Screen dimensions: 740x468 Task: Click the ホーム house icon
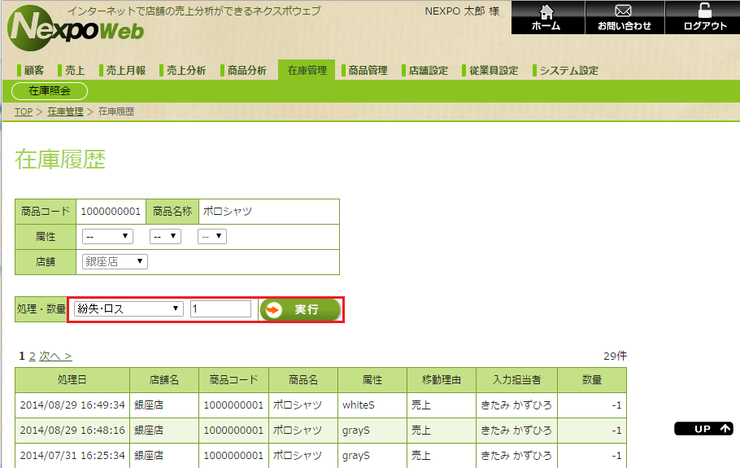pos(546,12)
